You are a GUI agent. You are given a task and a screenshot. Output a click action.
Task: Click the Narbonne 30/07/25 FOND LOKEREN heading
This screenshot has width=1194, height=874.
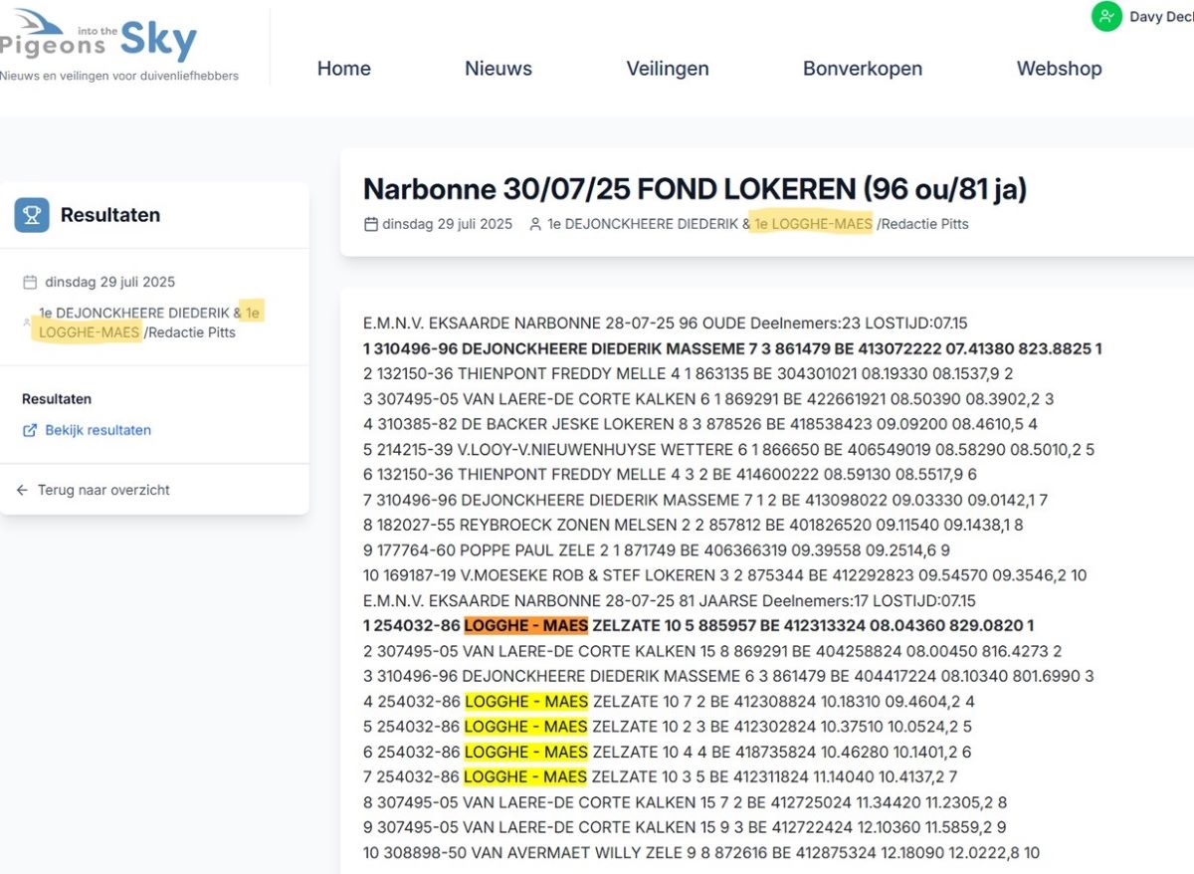[x=695, y=189]
